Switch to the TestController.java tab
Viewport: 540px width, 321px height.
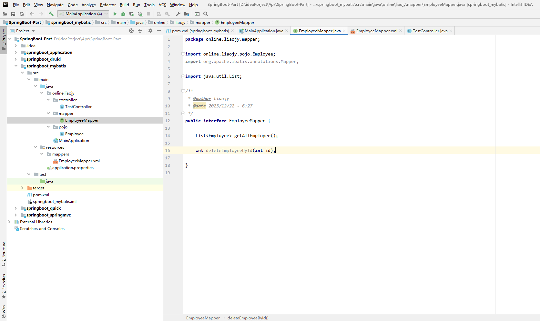click(x=430, y=31)
